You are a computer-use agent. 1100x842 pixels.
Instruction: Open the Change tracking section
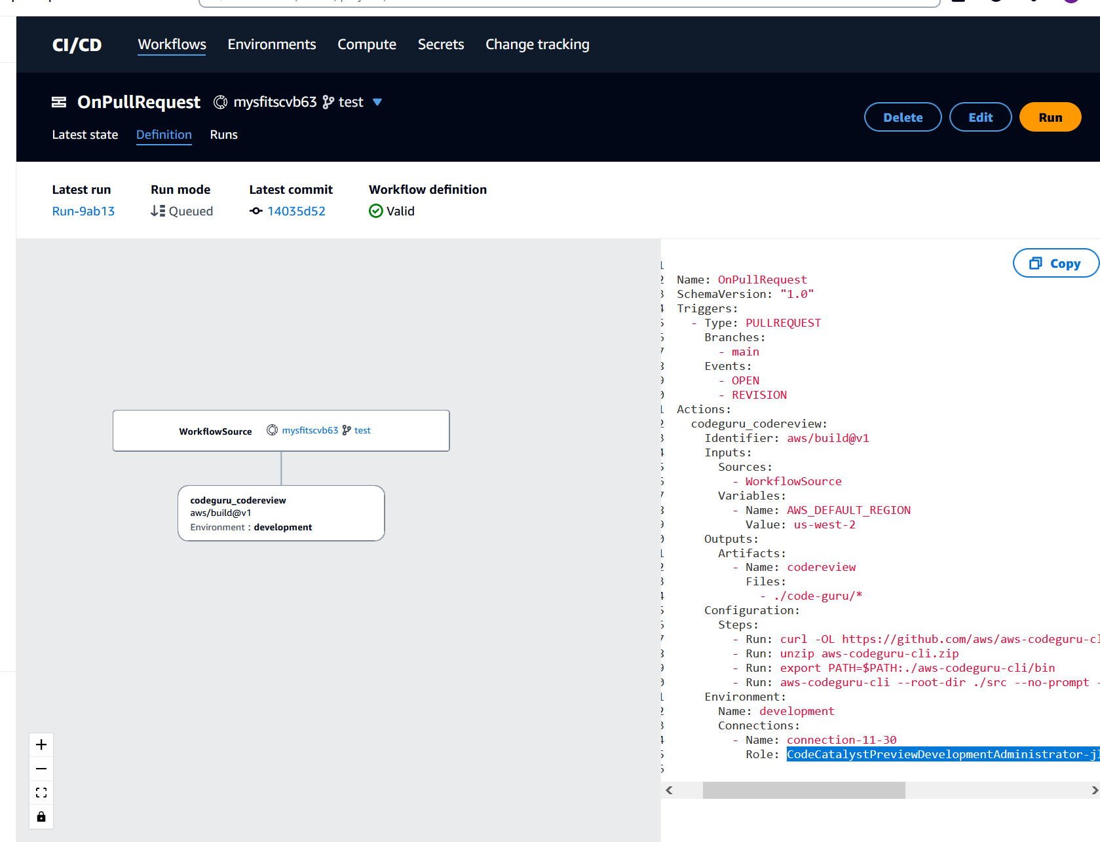(x=537, y=44)
